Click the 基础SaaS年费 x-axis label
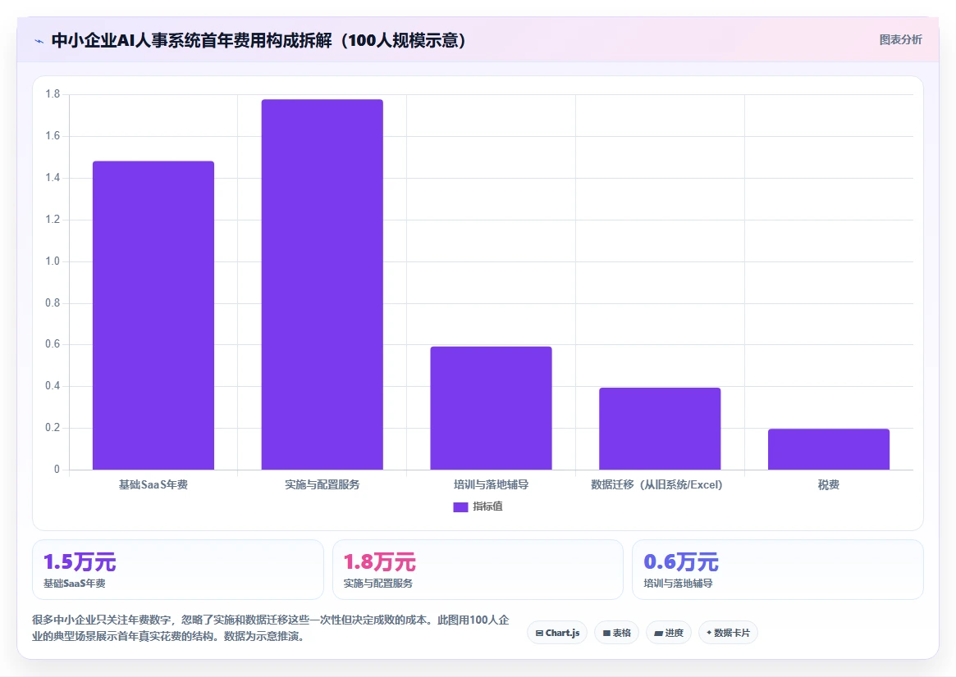The height and width of the screenshot is (677, 956). point(153,484)
